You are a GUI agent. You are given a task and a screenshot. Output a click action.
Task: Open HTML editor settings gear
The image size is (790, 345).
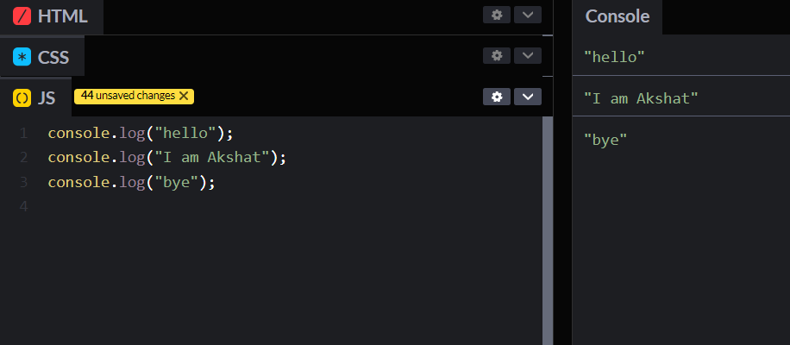496,15
